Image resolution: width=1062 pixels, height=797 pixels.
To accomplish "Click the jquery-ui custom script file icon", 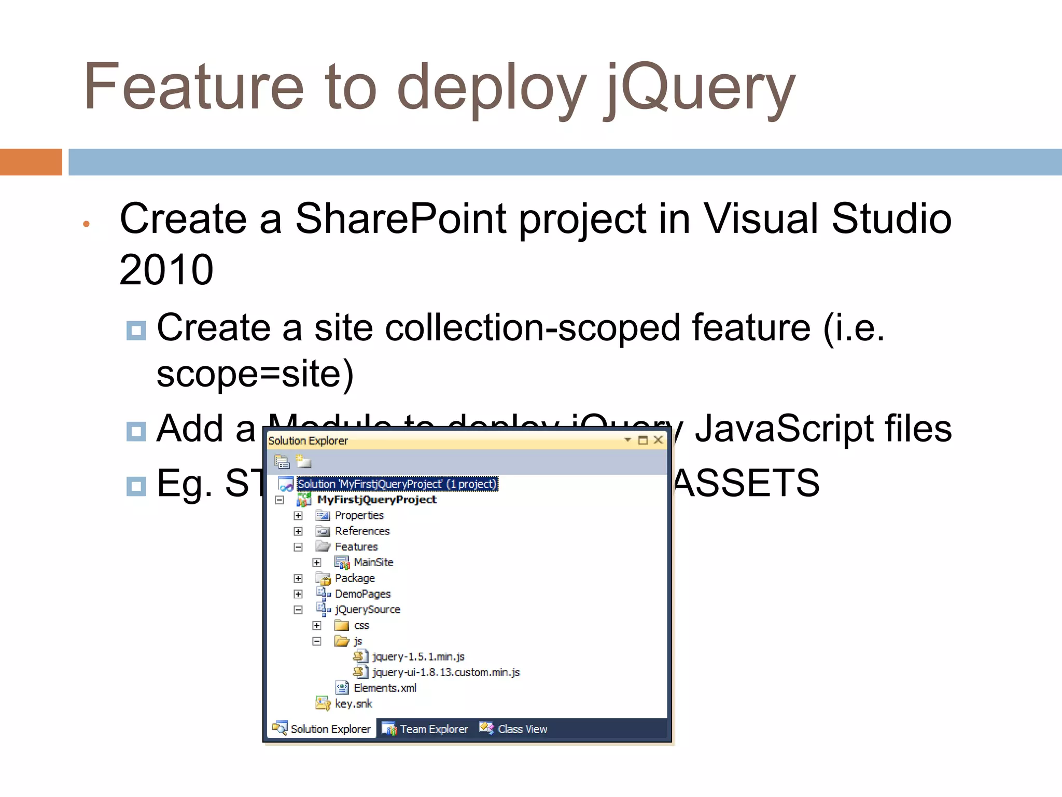I will coord(361,672).
